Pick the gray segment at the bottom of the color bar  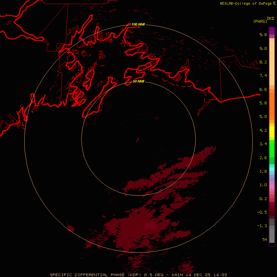click(x=272, y=236)
